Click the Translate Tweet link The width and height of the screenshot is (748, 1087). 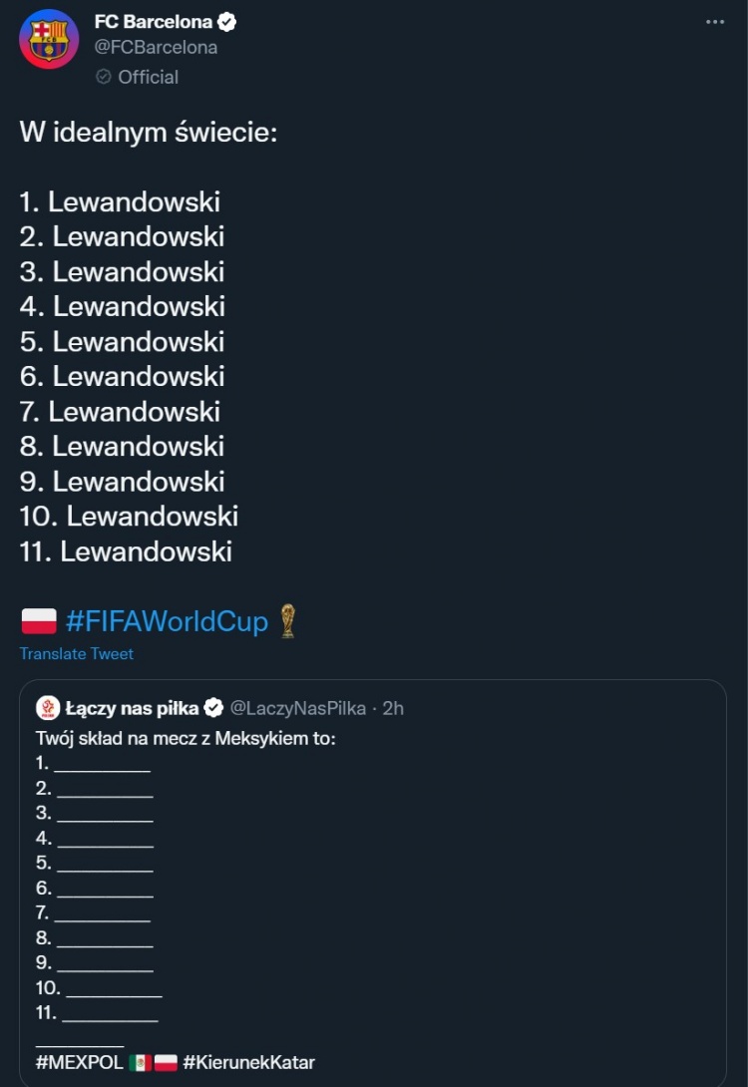point(76,654)
